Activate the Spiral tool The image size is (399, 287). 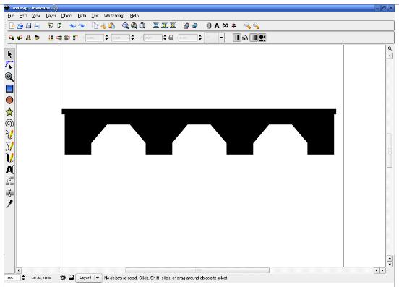[x=9, y=124]
